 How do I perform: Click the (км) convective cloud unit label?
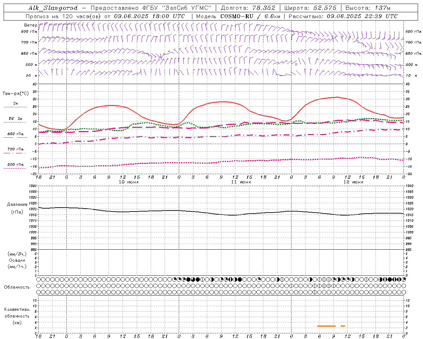point(17,322)
